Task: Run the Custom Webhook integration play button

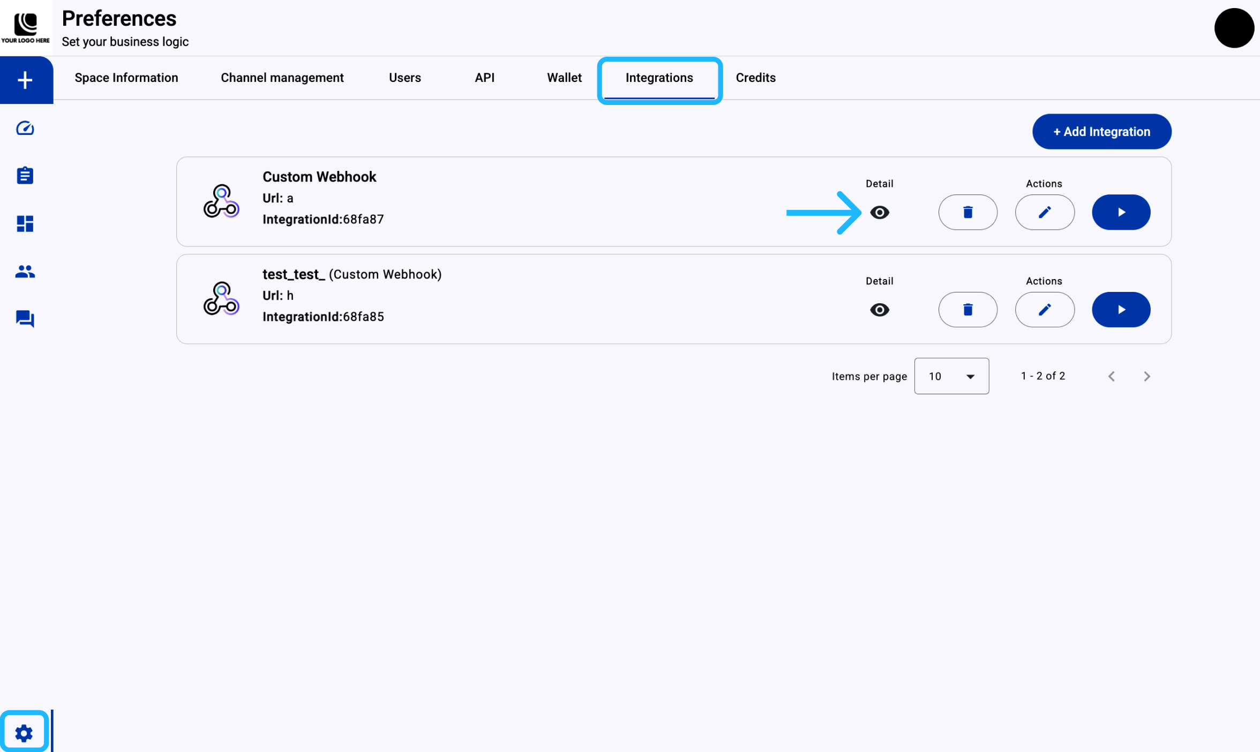Action: coord(1121,212)
